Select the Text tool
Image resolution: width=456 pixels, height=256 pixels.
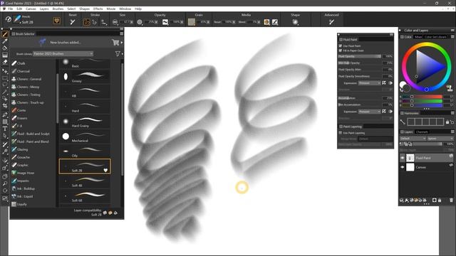click(5, 129)
